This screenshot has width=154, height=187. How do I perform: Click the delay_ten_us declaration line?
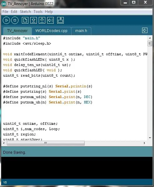[37, 65]
